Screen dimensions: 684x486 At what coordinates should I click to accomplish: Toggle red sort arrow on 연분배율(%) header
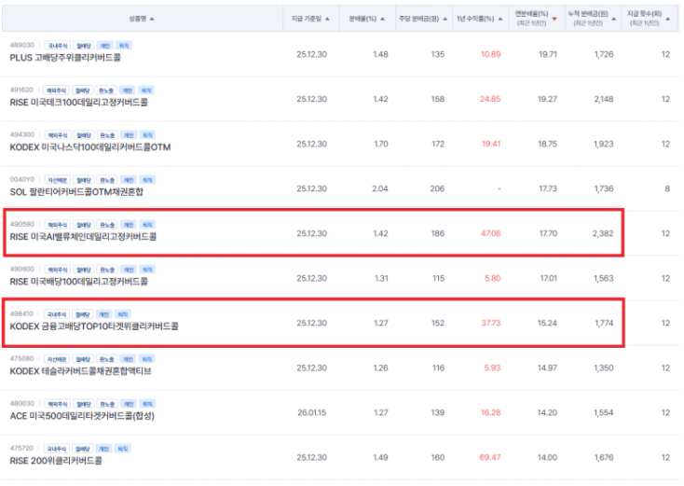pos(554,19)
